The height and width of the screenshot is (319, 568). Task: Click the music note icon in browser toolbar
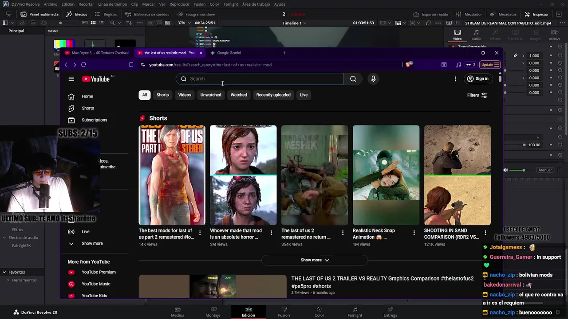pyautogui.click(x=458, y=65)
